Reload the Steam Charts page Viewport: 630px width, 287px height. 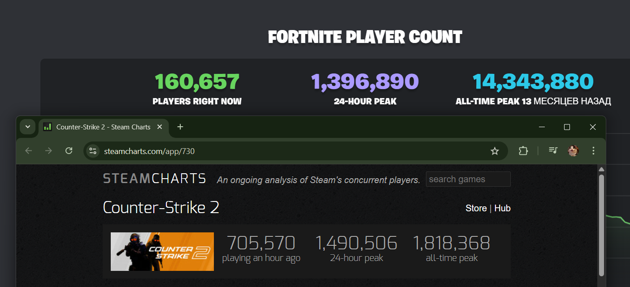69,151
